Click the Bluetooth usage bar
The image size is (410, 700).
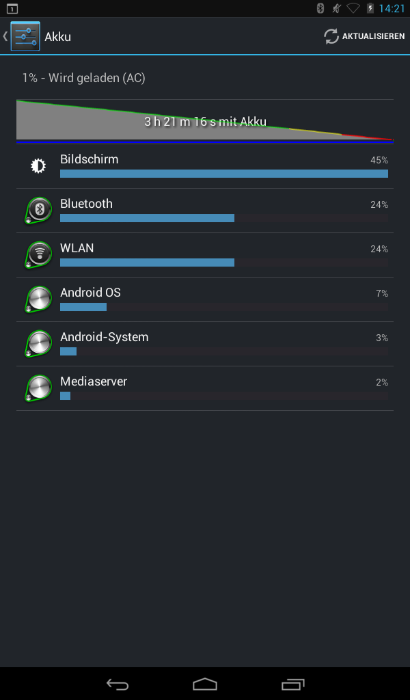tap(147, 218)
